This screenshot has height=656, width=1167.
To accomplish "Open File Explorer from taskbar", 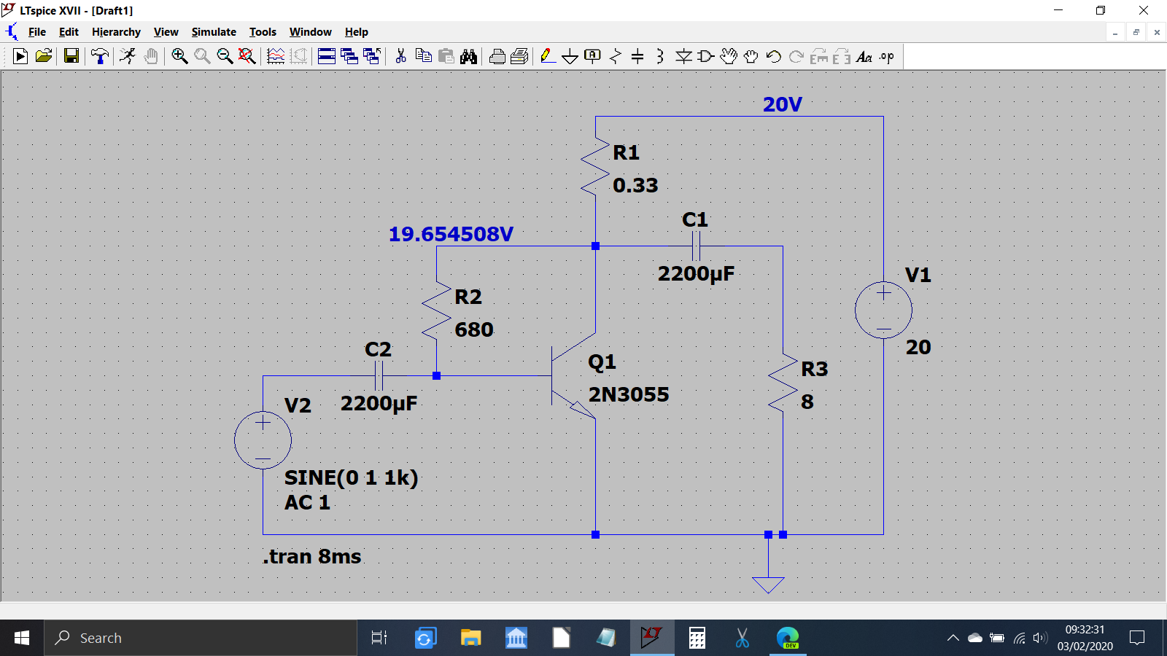I will pos(470,638).
